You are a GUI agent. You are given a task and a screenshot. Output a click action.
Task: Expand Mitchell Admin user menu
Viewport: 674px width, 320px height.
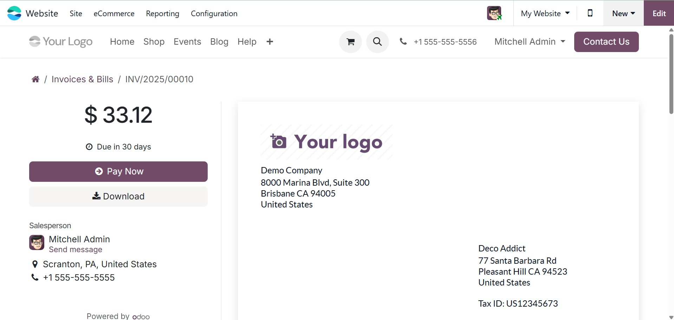click(530, 42)
